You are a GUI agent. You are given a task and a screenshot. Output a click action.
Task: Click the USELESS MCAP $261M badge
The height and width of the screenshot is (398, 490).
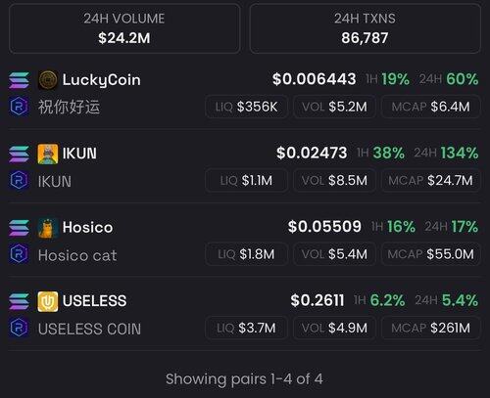pos(431,328)
